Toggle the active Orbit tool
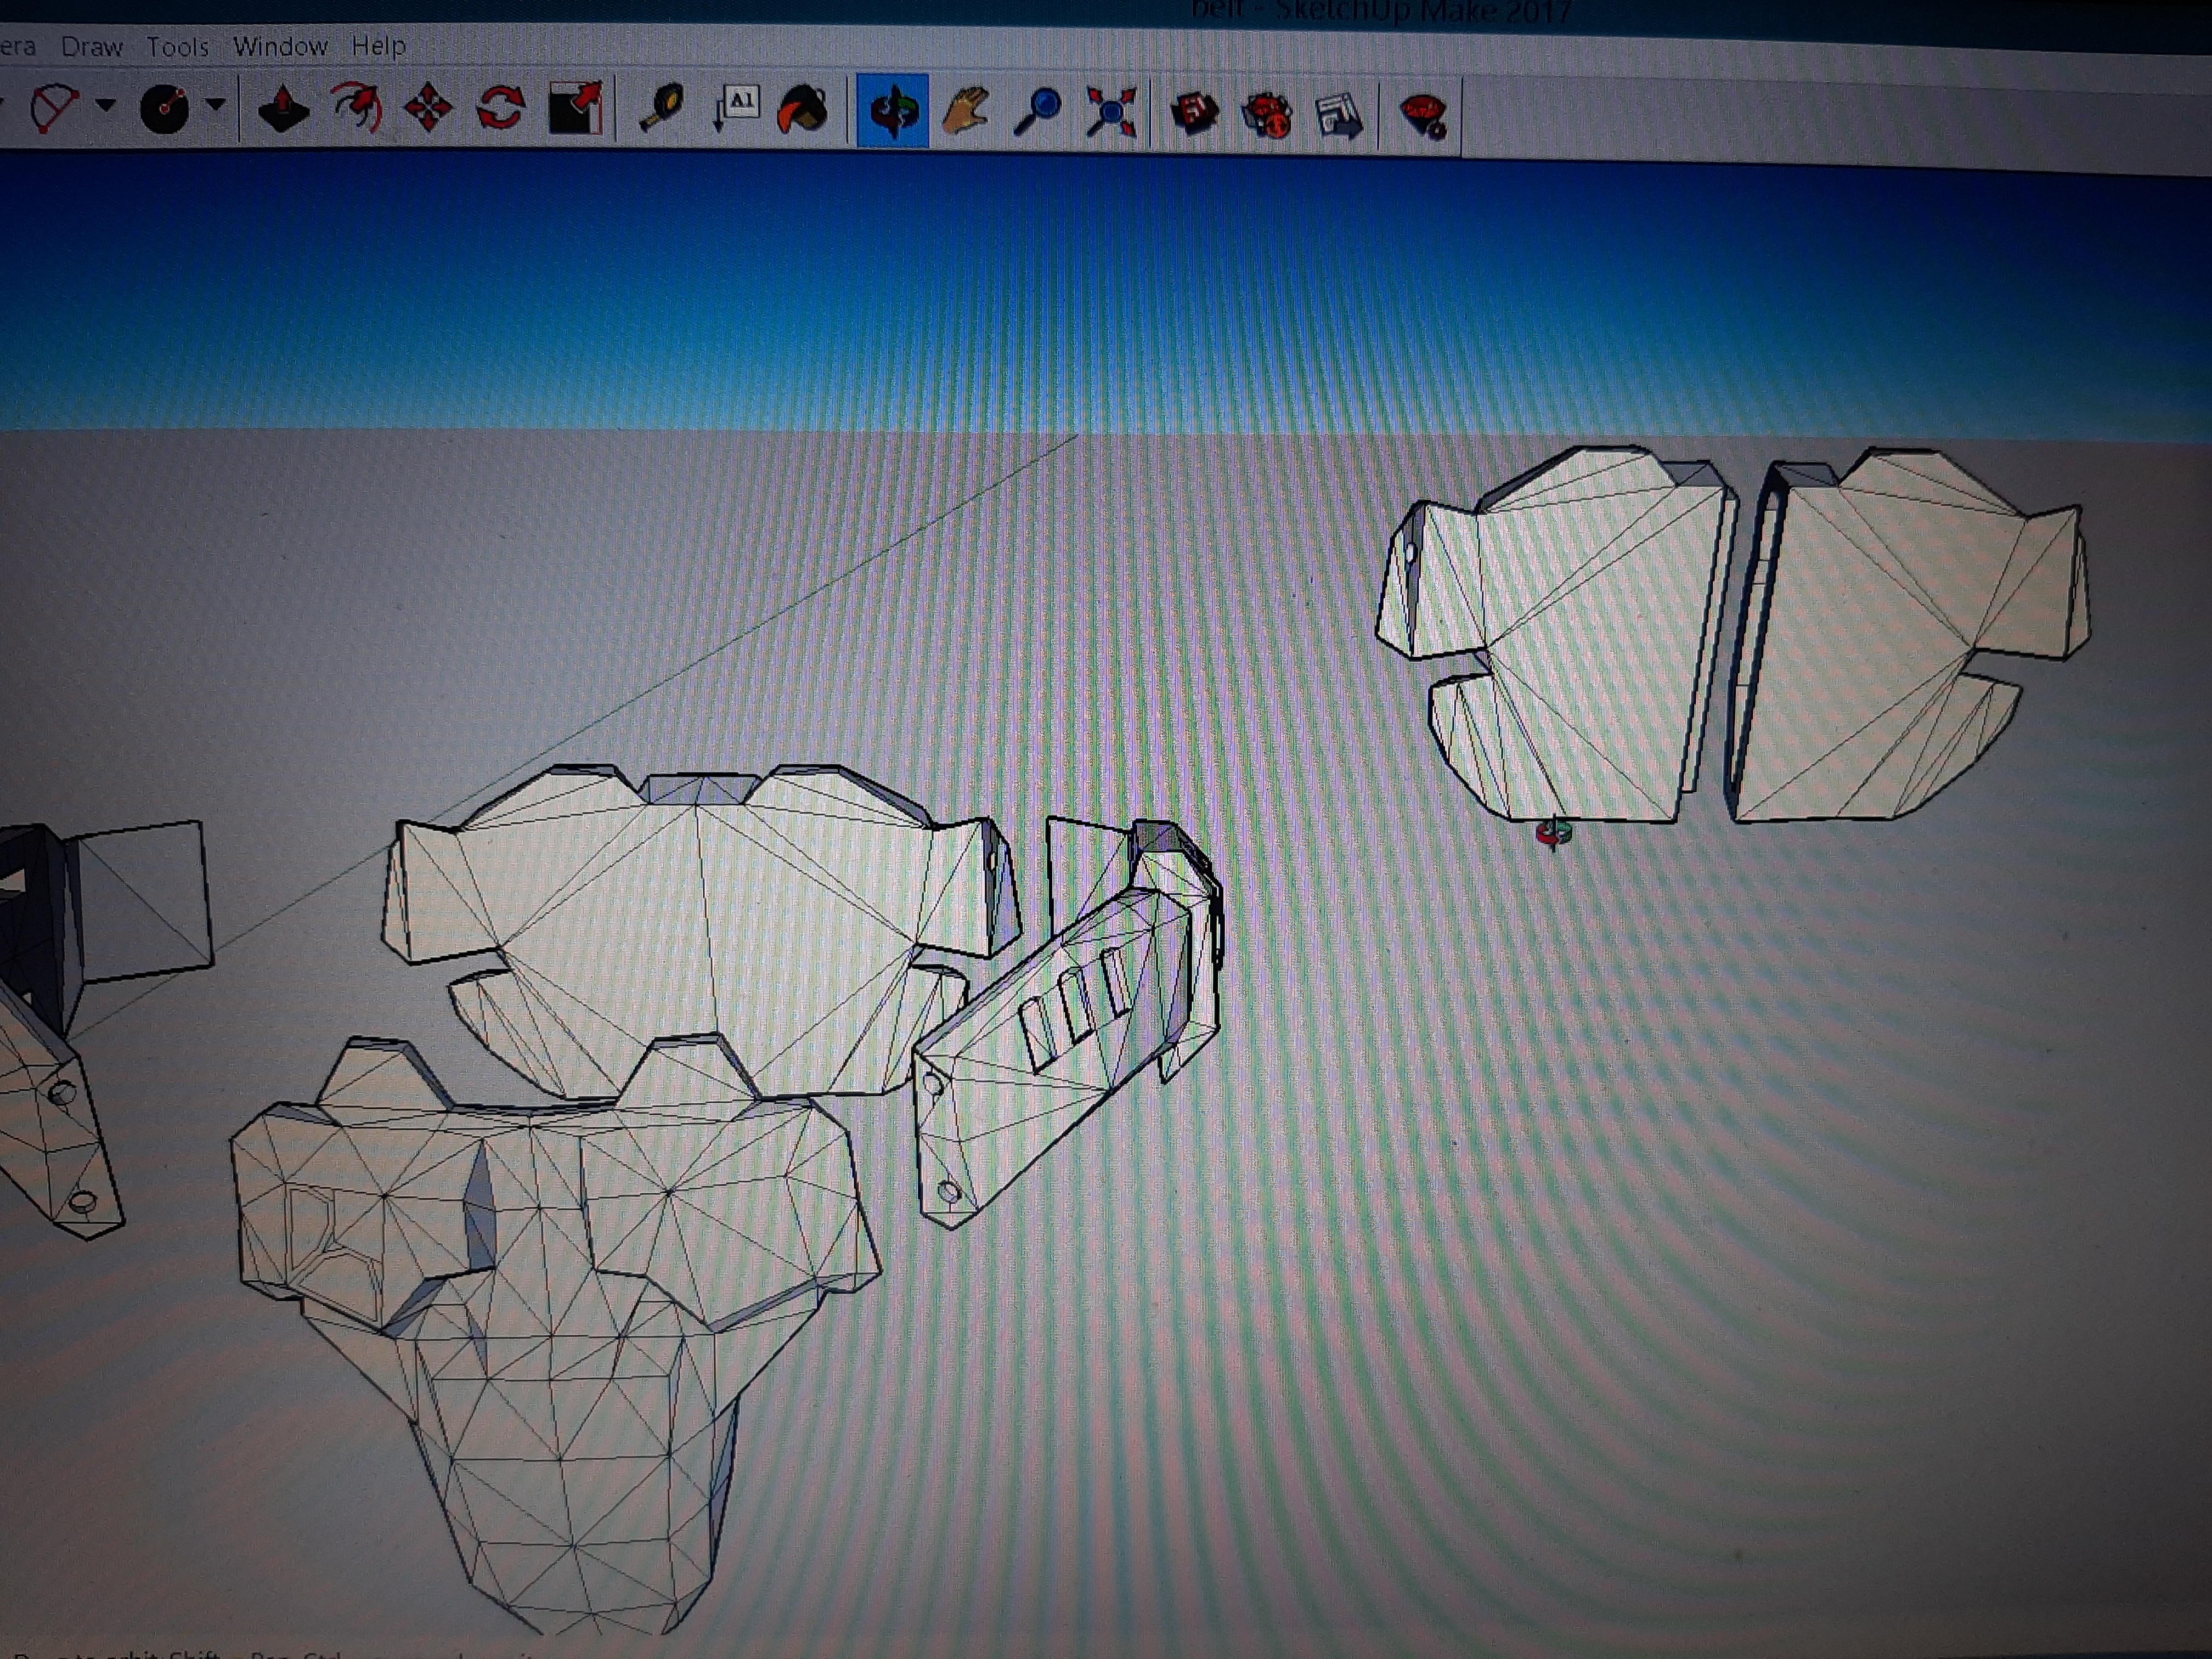Screen dimensions: 2212x1659 892,111
